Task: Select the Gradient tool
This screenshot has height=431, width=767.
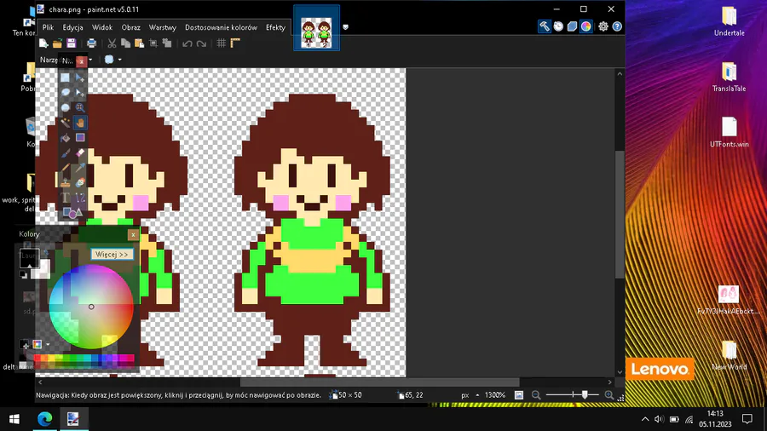Action: pos(80,138)
